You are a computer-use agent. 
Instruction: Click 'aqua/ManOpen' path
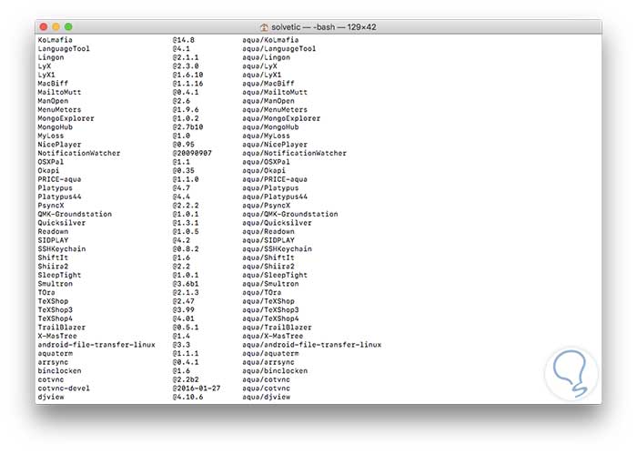point(268,101)
